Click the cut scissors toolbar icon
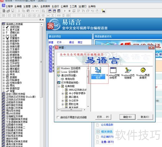This screenshot has height=147, width=162. tap(19, 11)
